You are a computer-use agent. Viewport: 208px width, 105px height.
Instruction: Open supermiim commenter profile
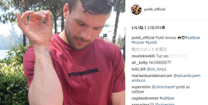tap(141, 87)
